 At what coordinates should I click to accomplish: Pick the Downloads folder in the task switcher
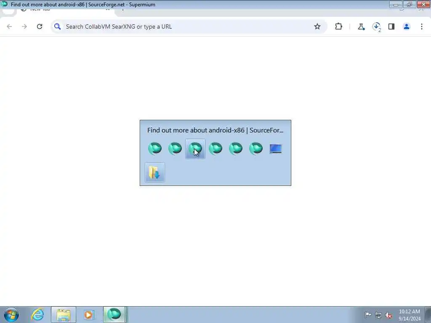(x=155, y=172)
